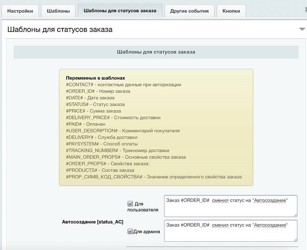Click the #TRACKING_NUMBER# variable line
The height and width of the screenshot is (250, 307).
coord(118,150)
